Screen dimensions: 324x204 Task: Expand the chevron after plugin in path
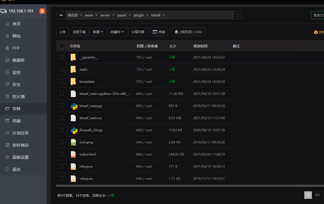click(x=147, y=15)
